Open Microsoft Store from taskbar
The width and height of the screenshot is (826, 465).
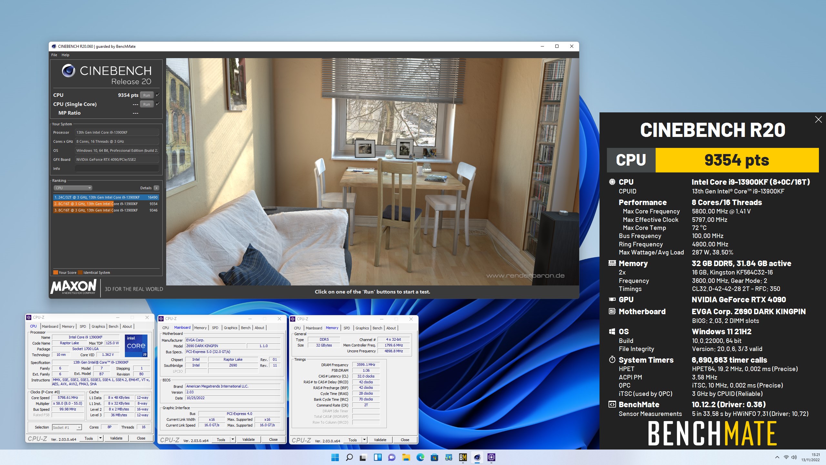click(x=434, y=457)
